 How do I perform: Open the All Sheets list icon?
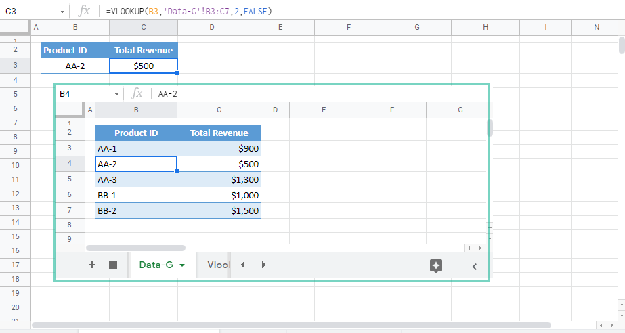[x=113, y=265]
